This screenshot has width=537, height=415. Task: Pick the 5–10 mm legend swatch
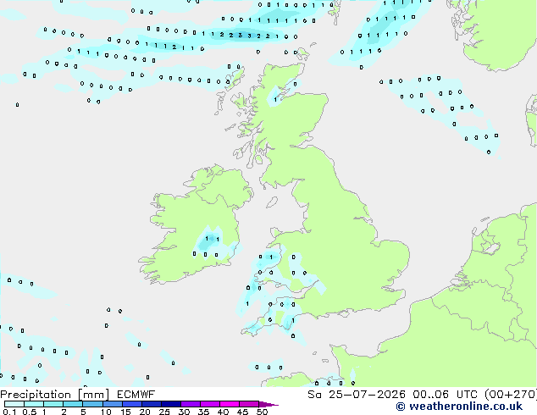[92, 404]
